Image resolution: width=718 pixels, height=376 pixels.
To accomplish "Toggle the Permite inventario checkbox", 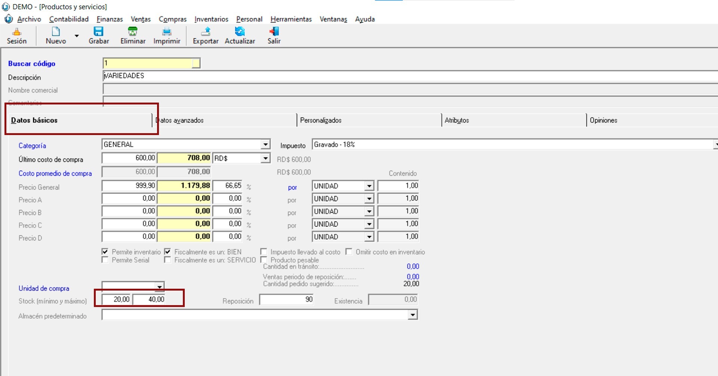I will tap(105, 252).
